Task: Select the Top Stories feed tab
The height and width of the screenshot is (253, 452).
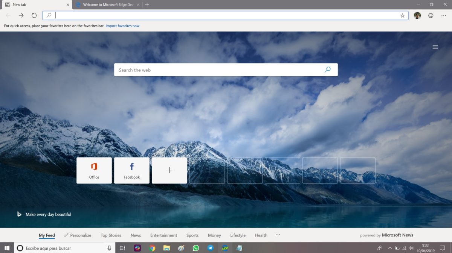Action: [111, 235]
